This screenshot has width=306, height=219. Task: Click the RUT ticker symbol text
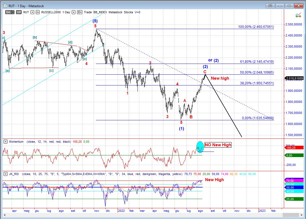tap(26, 12)
